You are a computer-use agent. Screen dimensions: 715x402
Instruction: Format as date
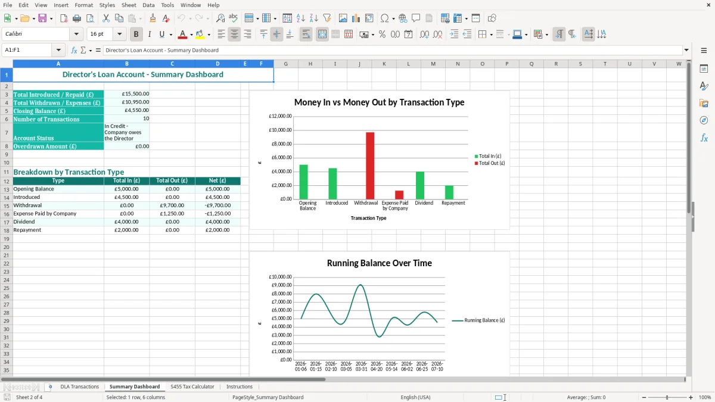point(408,35)
